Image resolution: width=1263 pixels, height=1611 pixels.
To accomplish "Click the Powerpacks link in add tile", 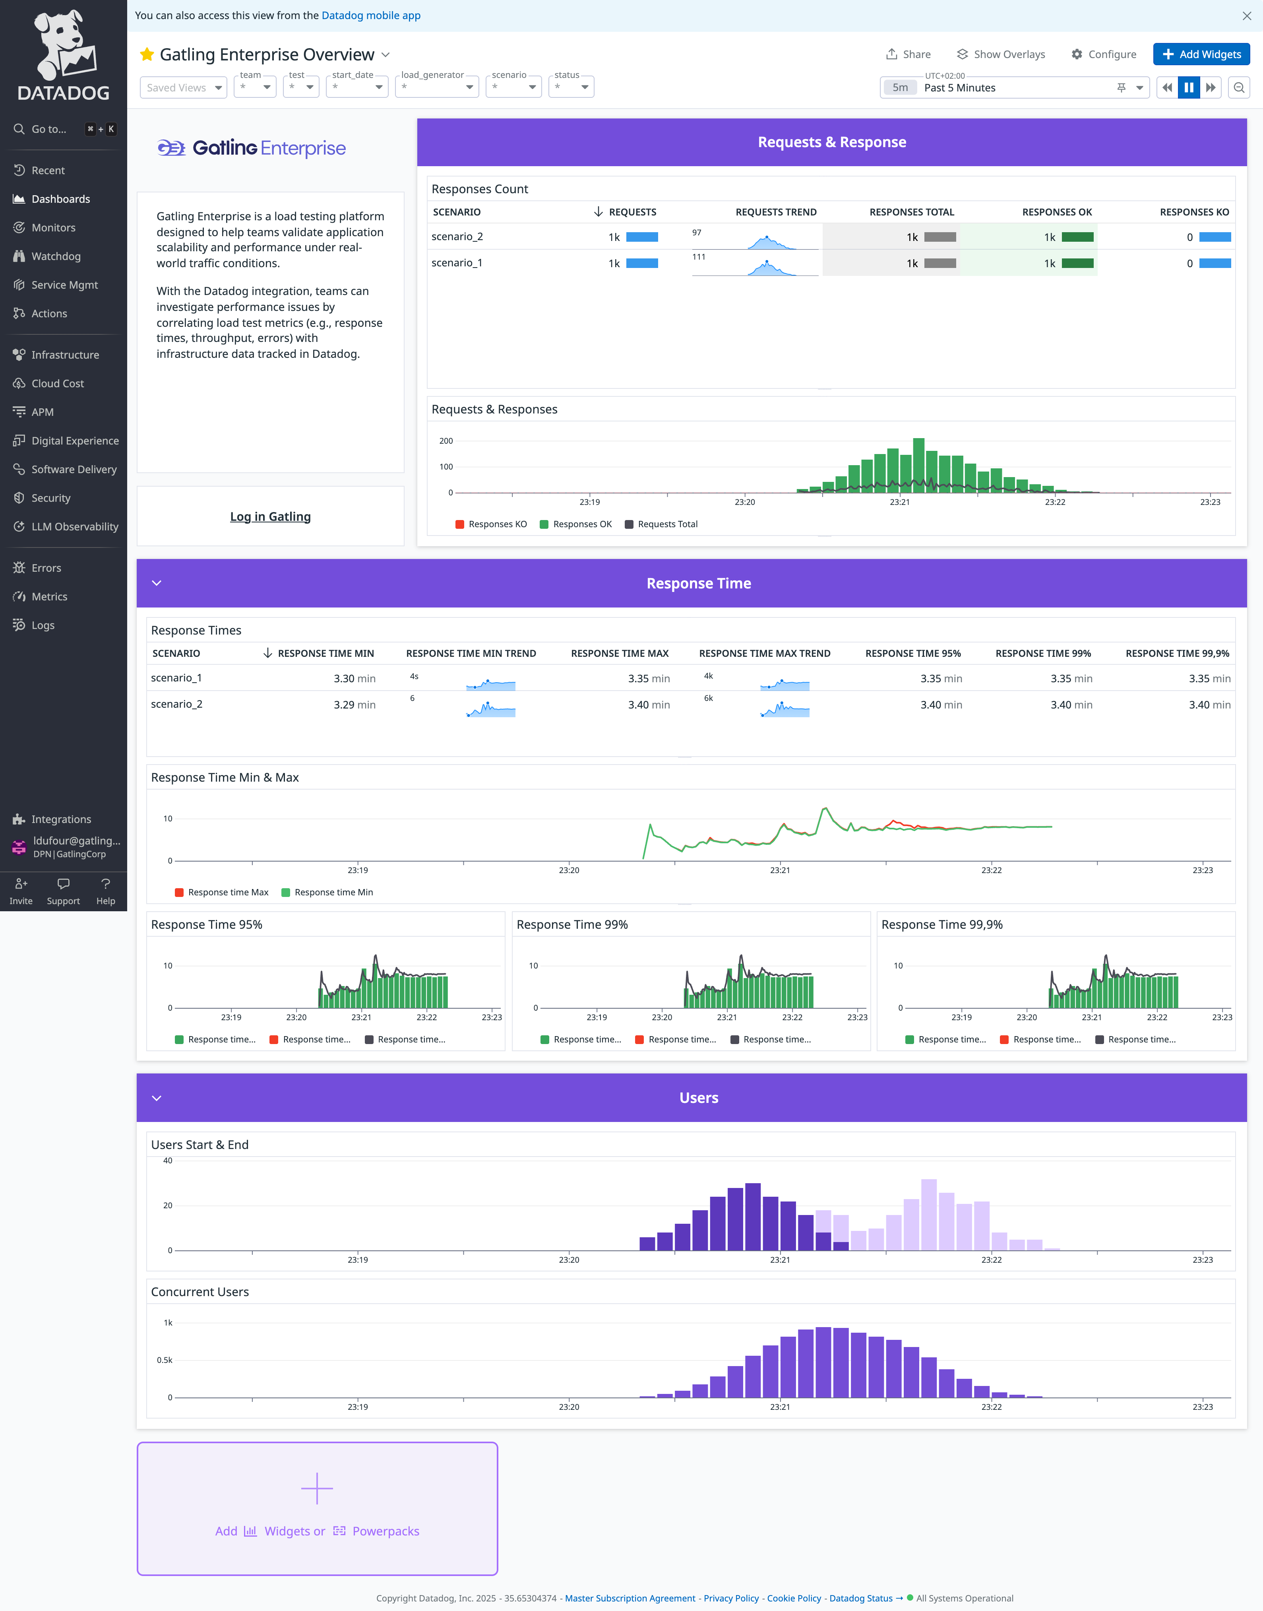I will 376,1531.
